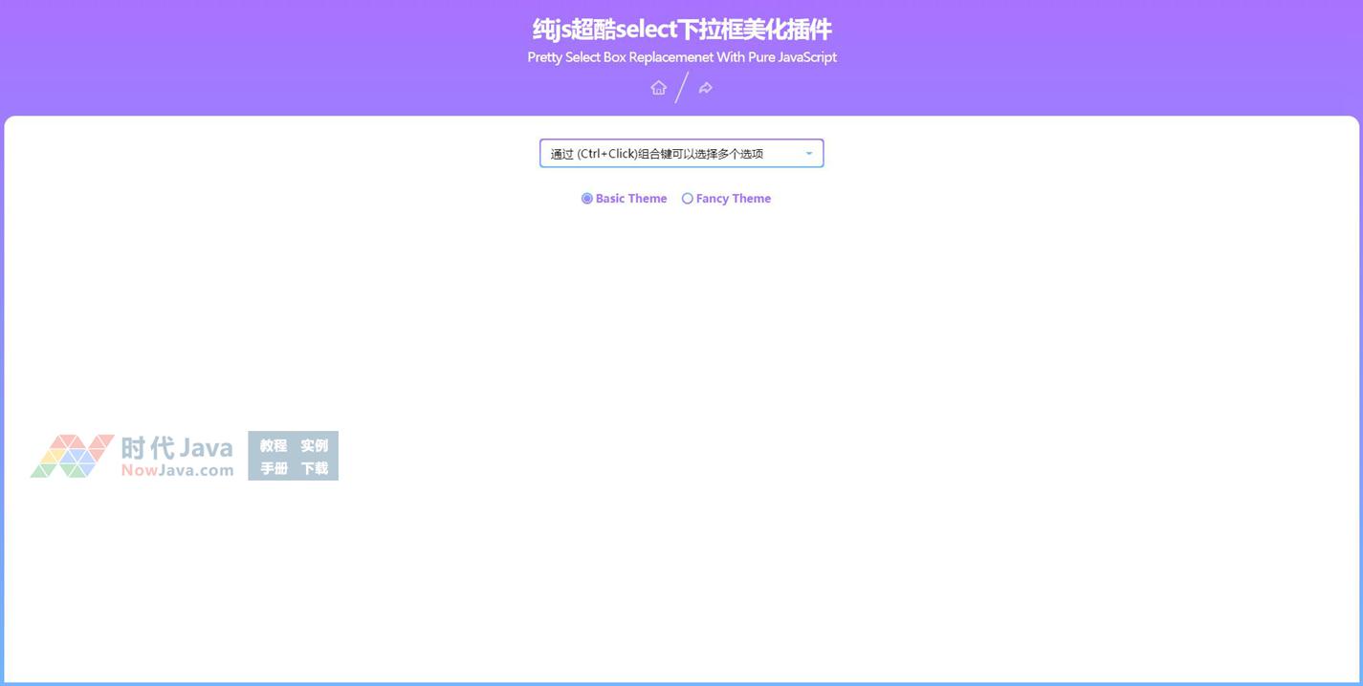Click the 教程 label in the watermark
Screen dimensions: 1363x686
(274, 445)
